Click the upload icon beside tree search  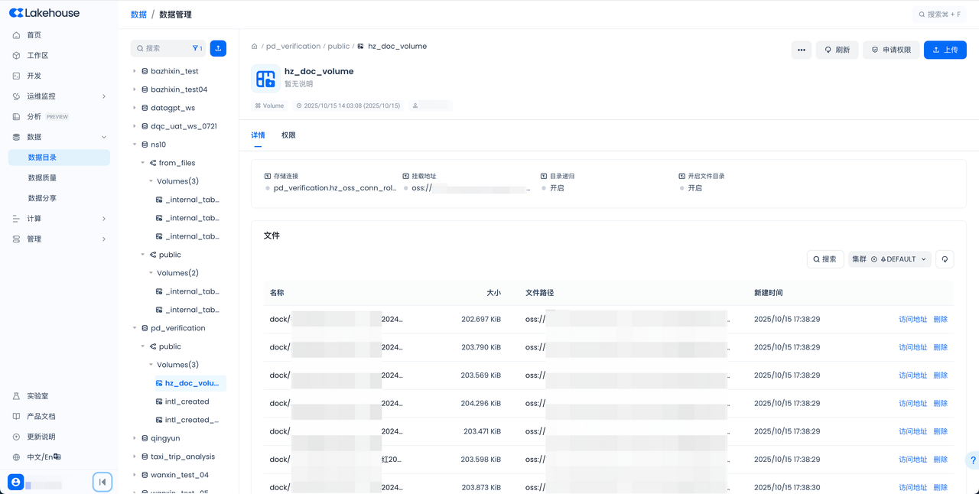(218, 48)
